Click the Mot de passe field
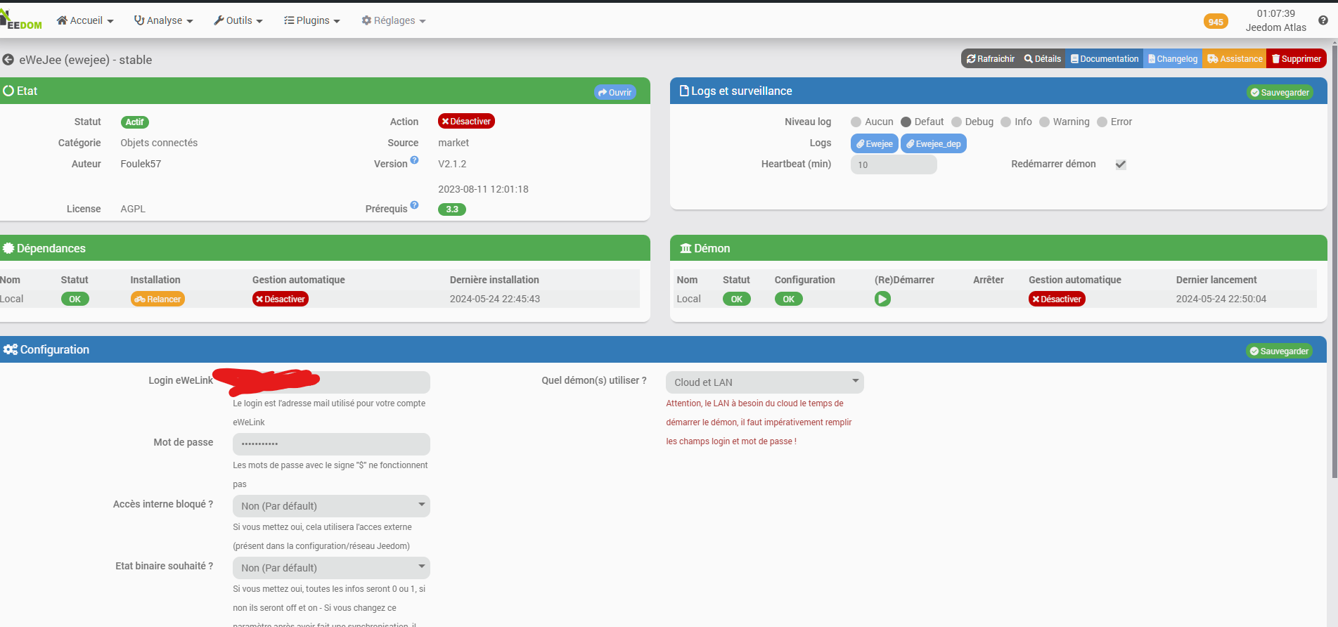 (331, 444)
